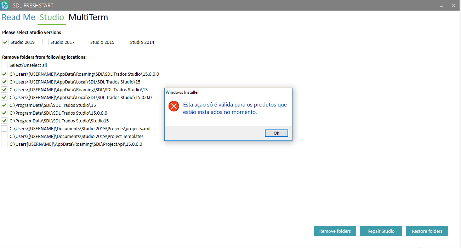The image size is (461, 248).
Task: Select the Studio tab
Action: point(52,17)
